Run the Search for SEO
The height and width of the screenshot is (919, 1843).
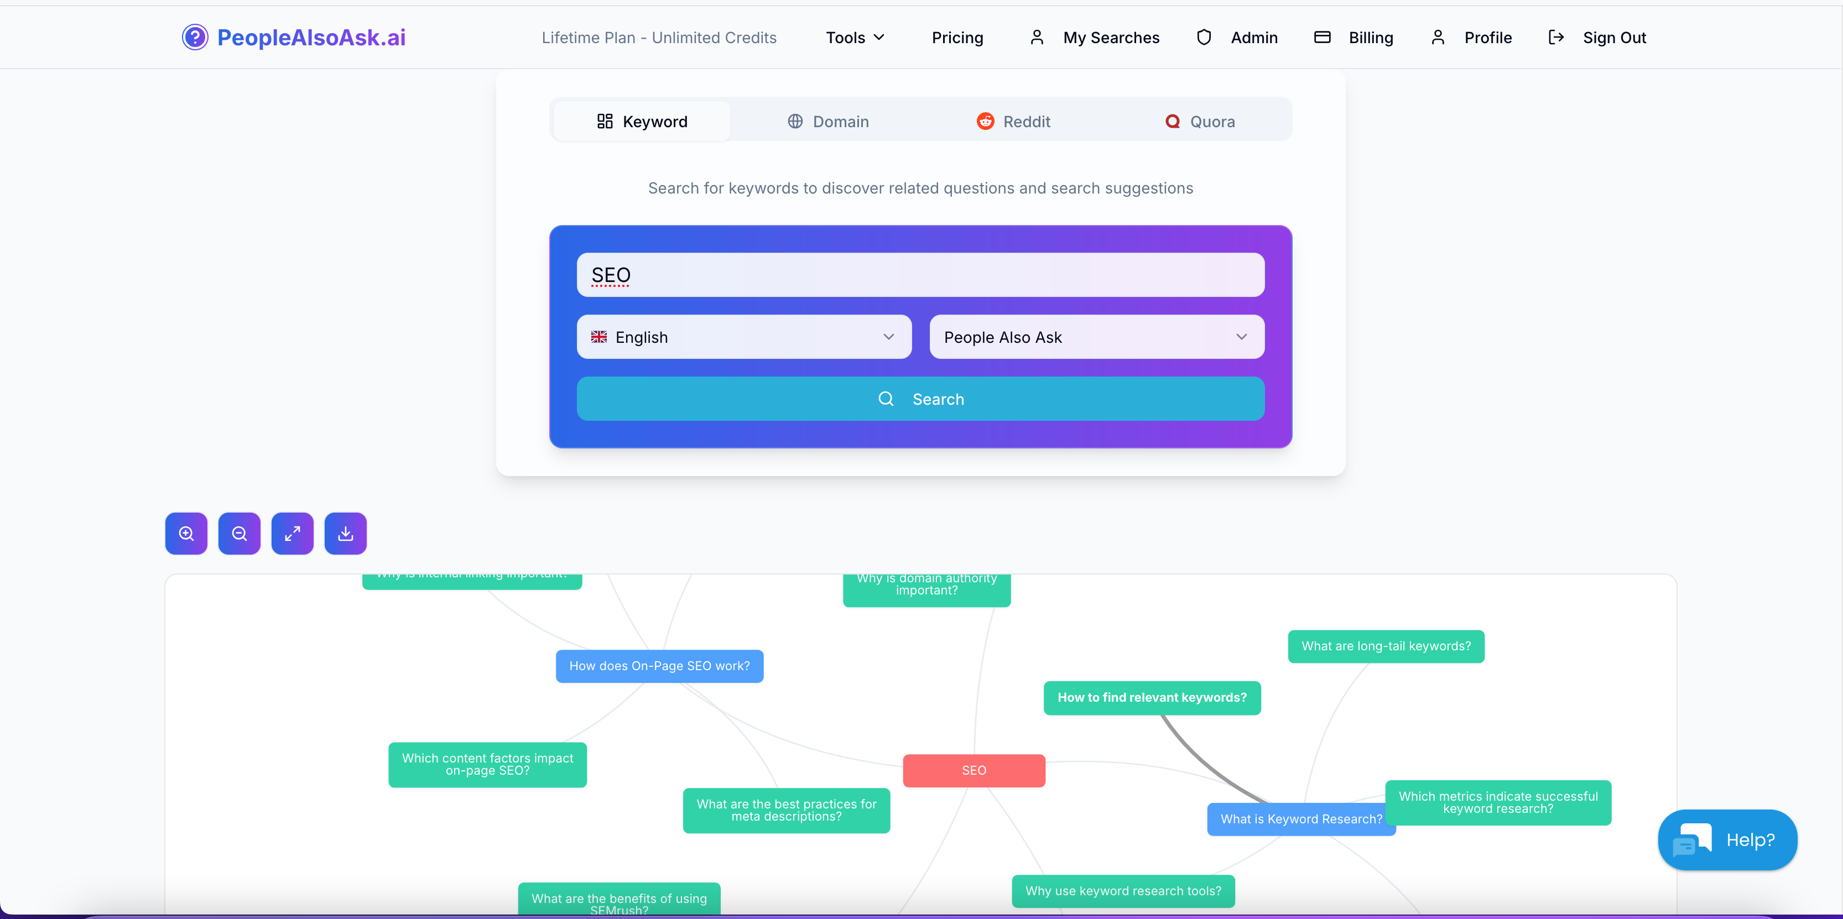[x=920, y=398]
